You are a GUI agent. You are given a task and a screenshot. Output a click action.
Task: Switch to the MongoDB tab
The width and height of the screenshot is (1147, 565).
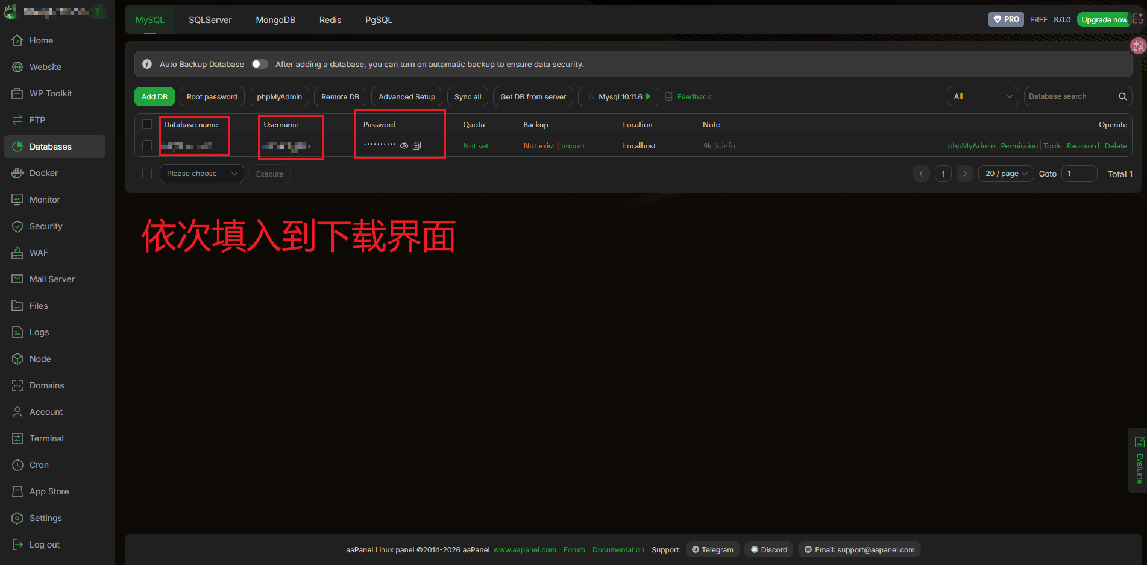coord(275,20)
